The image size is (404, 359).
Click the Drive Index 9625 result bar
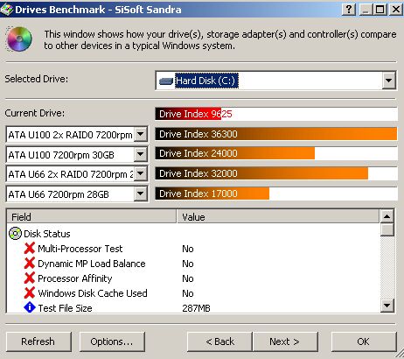(x=276, y=114)
